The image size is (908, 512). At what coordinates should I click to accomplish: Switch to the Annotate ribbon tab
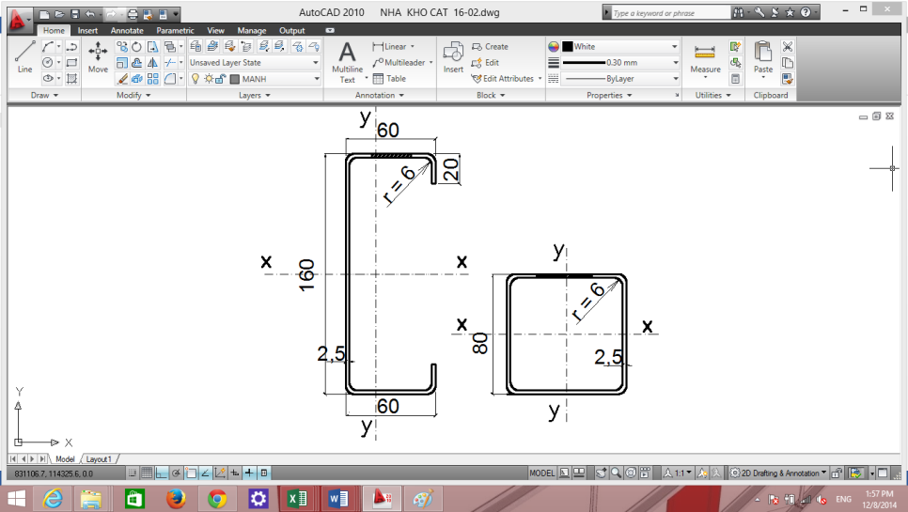(127, 31)
